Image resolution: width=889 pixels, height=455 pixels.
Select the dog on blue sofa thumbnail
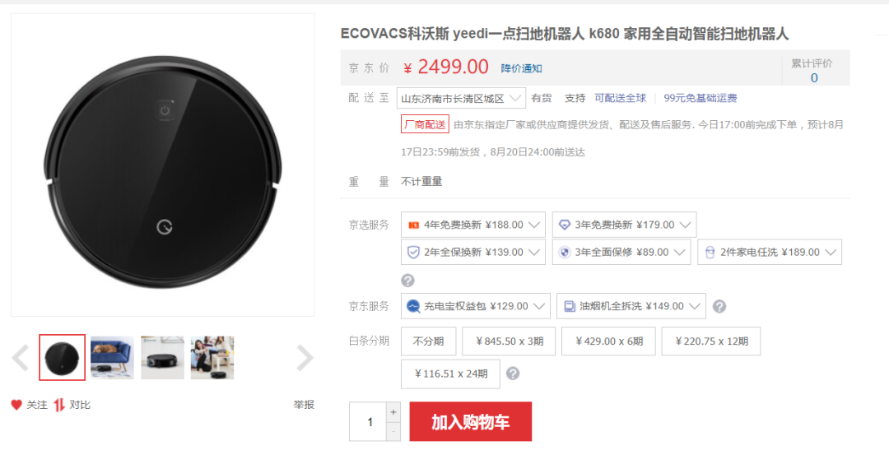(x=112, y=358)
